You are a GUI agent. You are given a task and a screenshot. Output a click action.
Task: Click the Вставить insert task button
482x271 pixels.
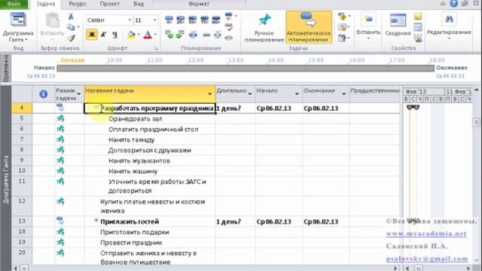[368, 26]
